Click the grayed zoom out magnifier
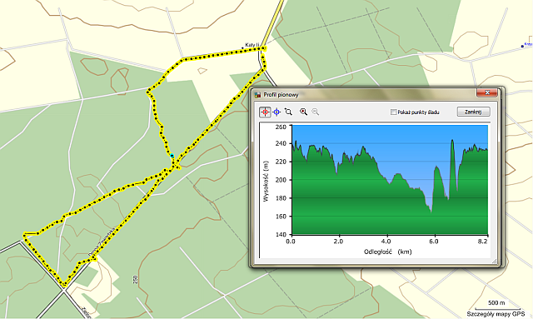This screenshot has width=533, height=319. click(x=316, y=112)
